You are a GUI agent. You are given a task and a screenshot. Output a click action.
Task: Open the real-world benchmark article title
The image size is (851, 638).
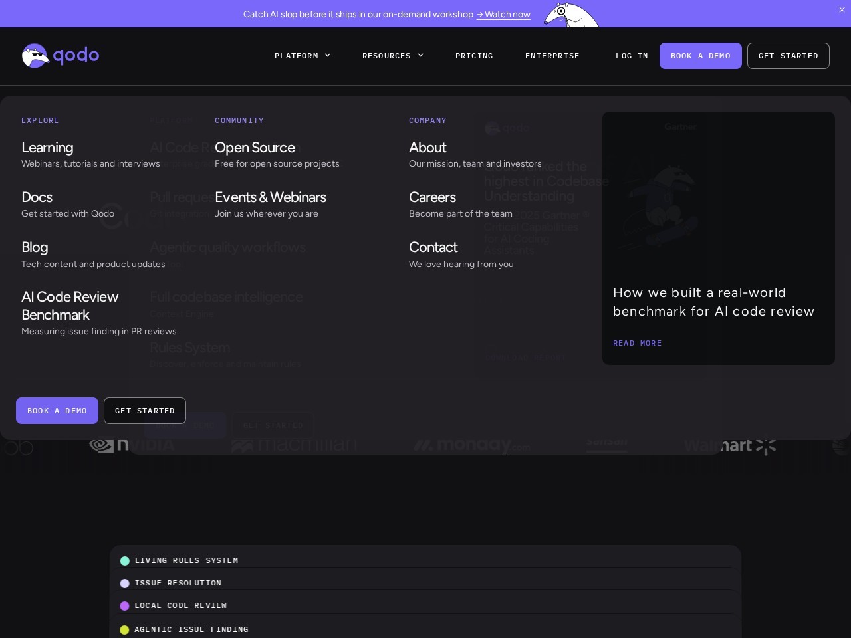point(713,302)
